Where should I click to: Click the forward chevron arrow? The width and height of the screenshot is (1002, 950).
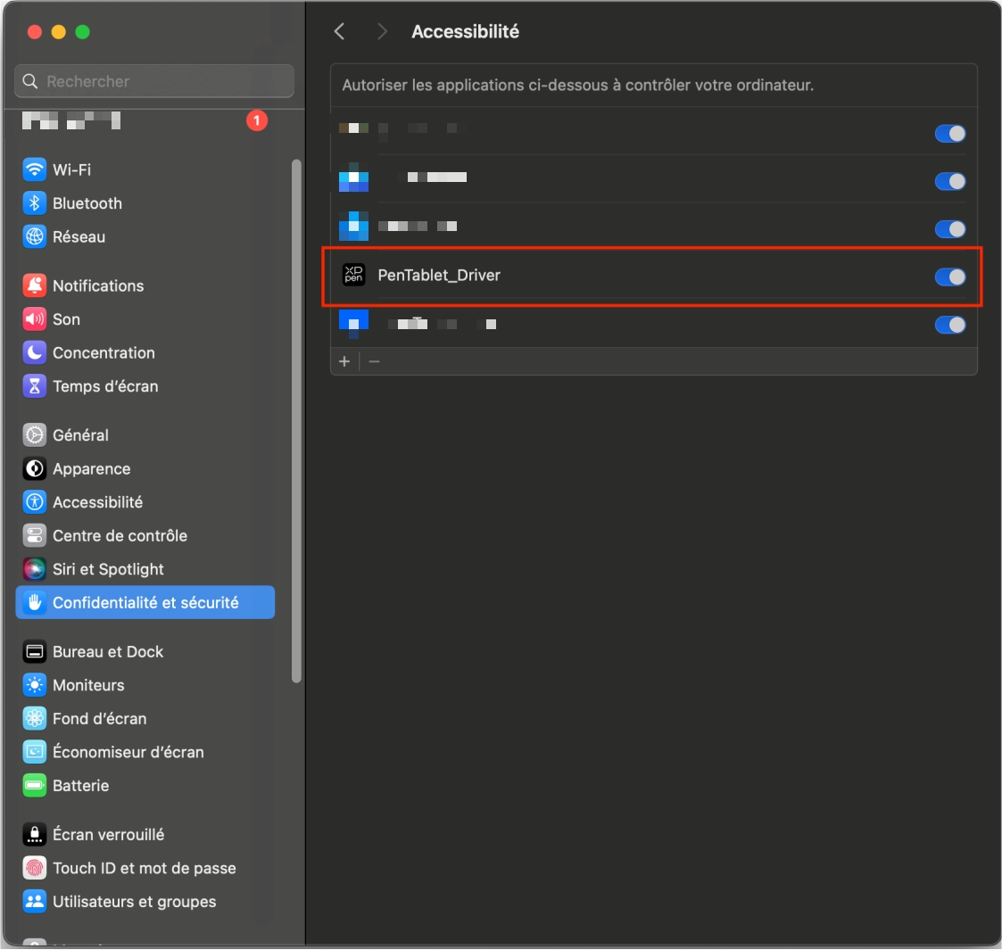382,31
